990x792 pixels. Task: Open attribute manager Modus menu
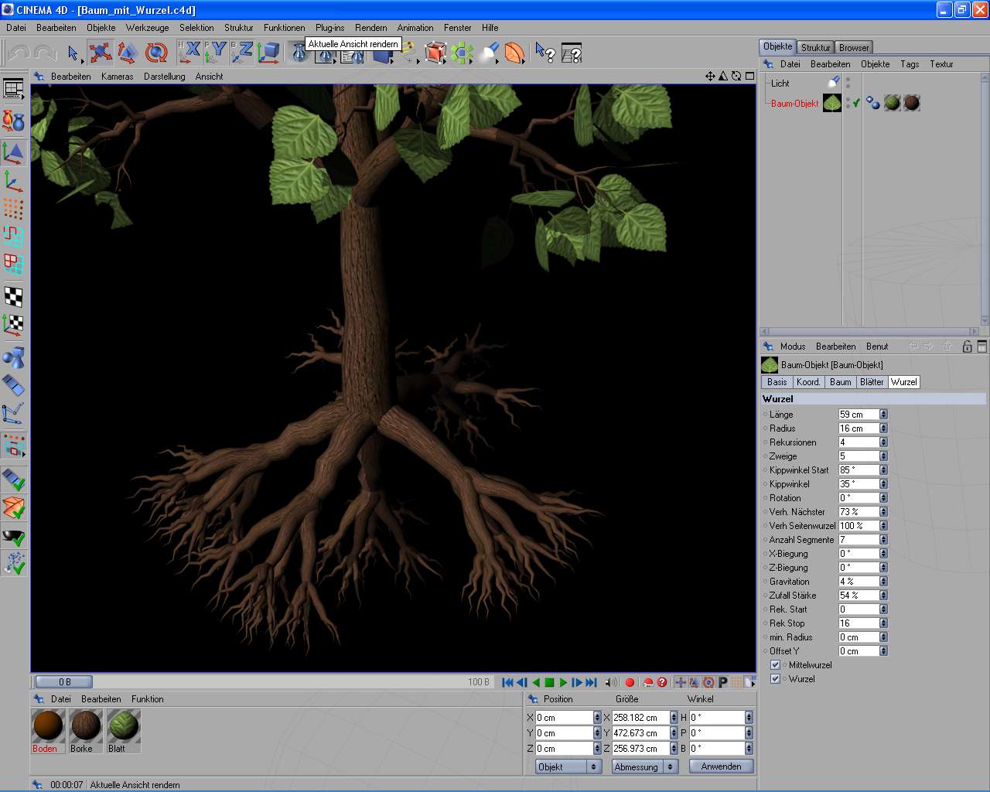(x=793, y=346)
